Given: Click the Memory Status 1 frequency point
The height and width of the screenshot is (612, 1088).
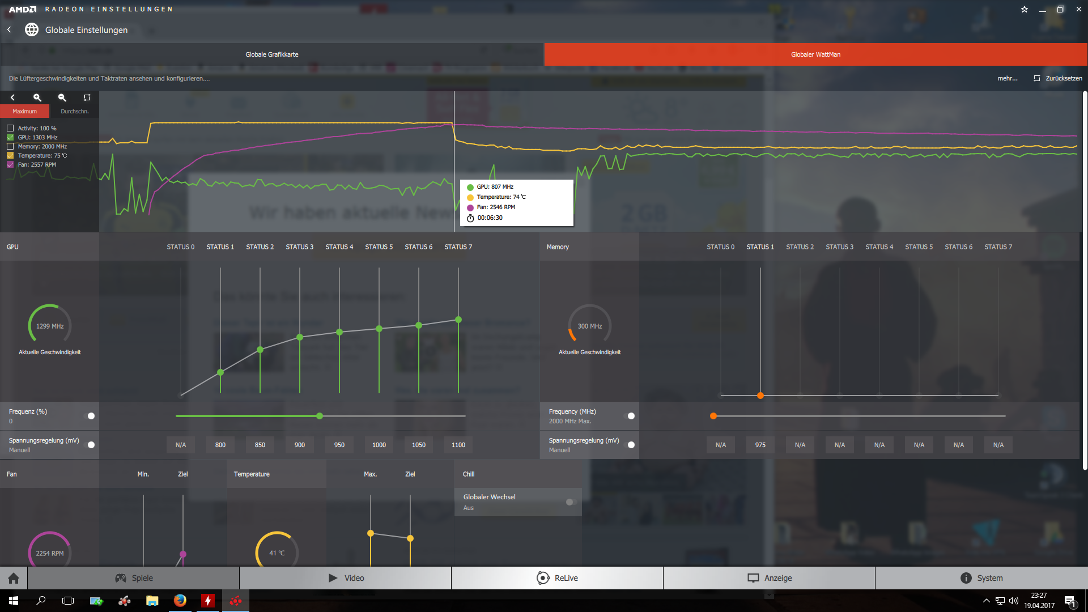Looking at the screenshot, I should pos(760,396).
